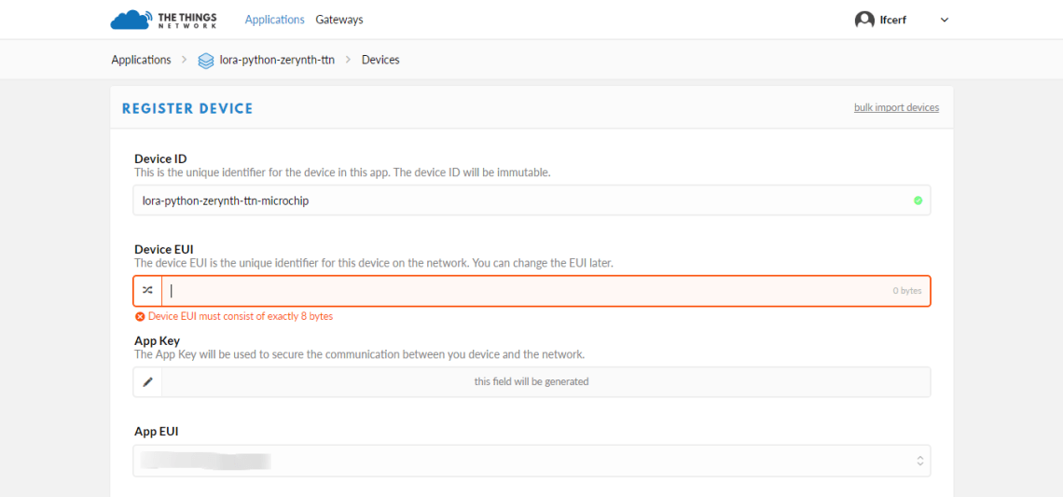Image resolution: width=1063 pixels, height=497 pixels.
Task: Expand the user account dropdown chevron
Action: click(945, 21)
